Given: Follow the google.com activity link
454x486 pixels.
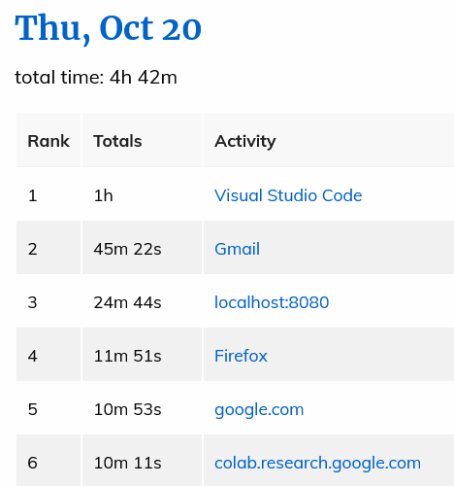Looking at the screenshot, I should coord(259,409).
